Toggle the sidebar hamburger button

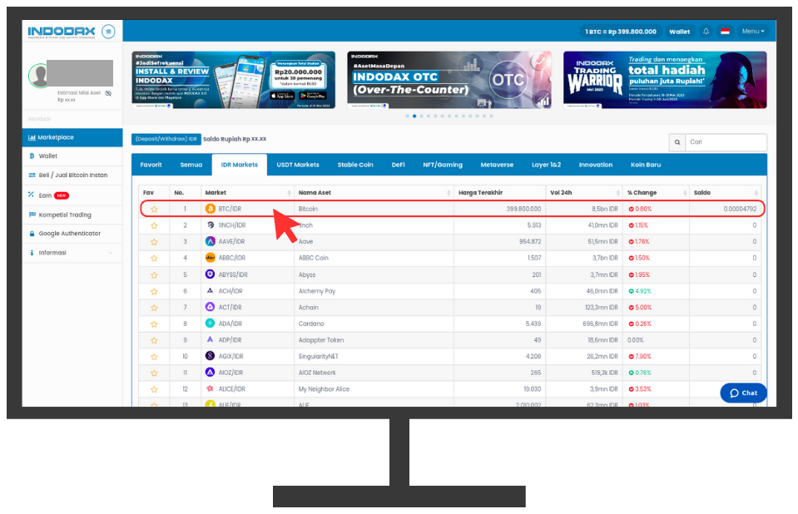click(108, 32)
